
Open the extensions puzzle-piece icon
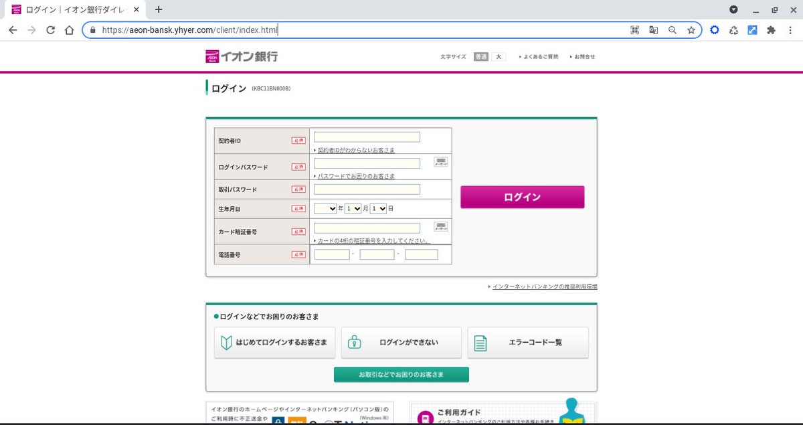(x=771, y=30)
